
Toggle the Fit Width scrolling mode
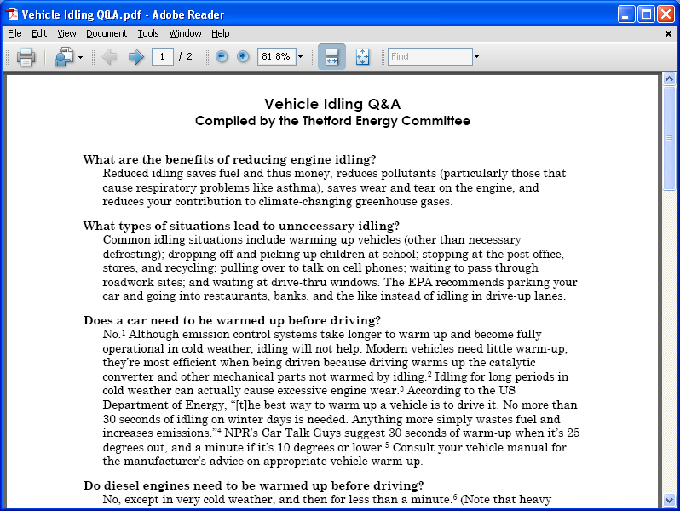(x=331, y=56)
